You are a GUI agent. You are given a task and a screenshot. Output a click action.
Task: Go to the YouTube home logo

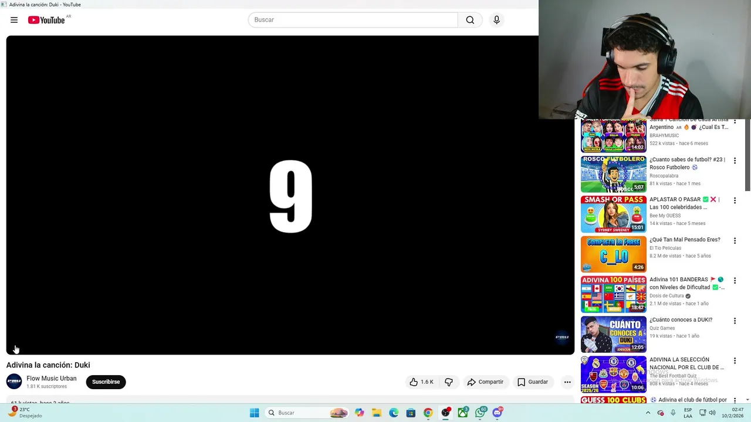[46, 20]
